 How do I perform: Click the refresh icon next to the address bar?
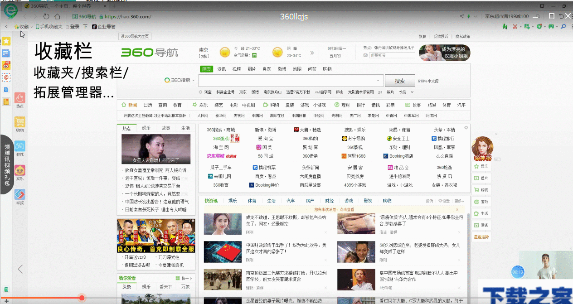(46, 16)
